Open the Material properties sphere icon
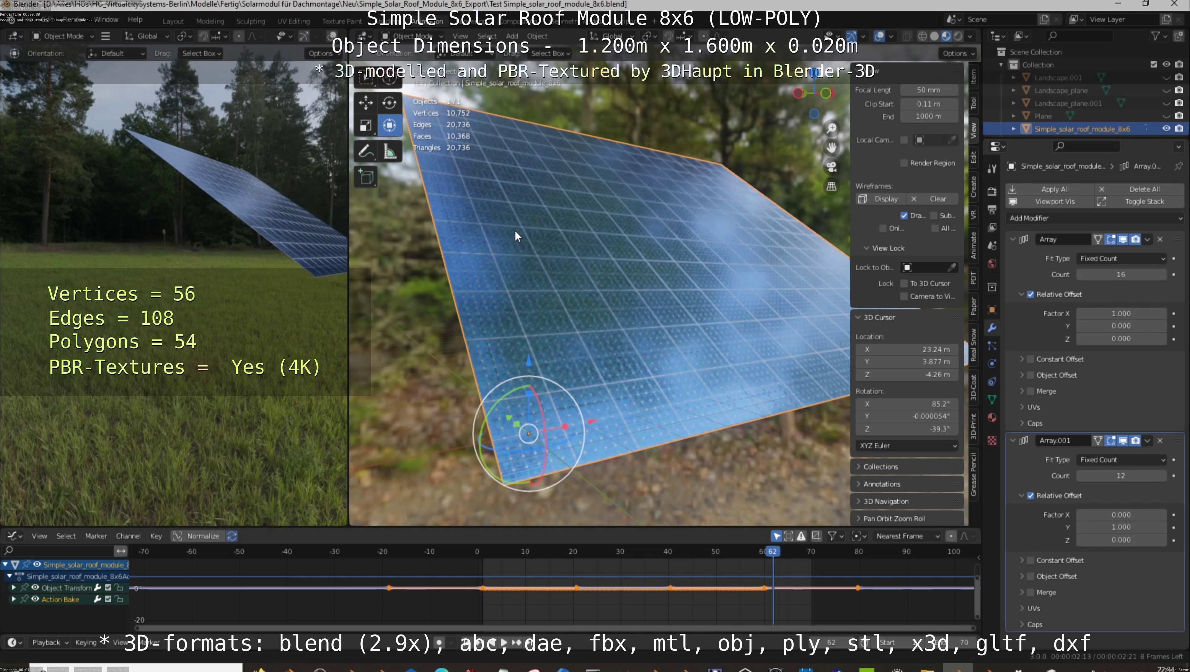This screenshot has width=1190, height=672. pyautogui.click(x=992, y=417)
